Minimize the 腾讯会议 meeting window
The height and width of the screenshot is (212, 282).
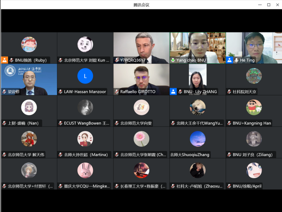(260, 5)
